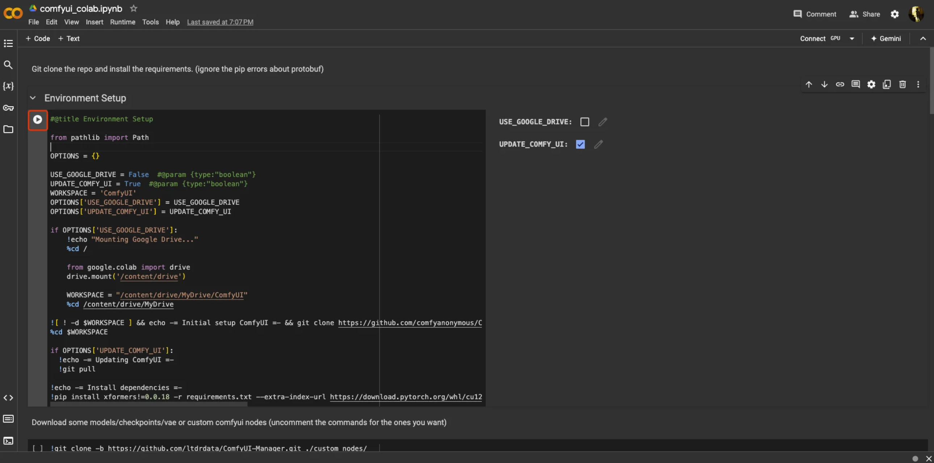Open the Colab home logo
This screenshot has height=463, width=934.
click(13, 13)
